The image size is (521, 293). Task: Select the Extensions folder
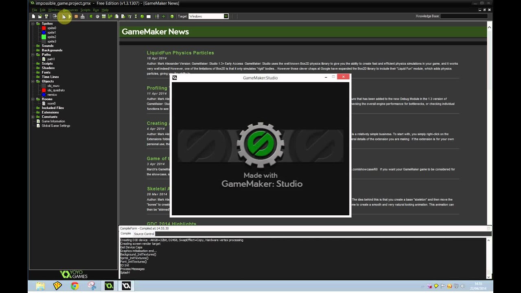click(x=50, y=112)
